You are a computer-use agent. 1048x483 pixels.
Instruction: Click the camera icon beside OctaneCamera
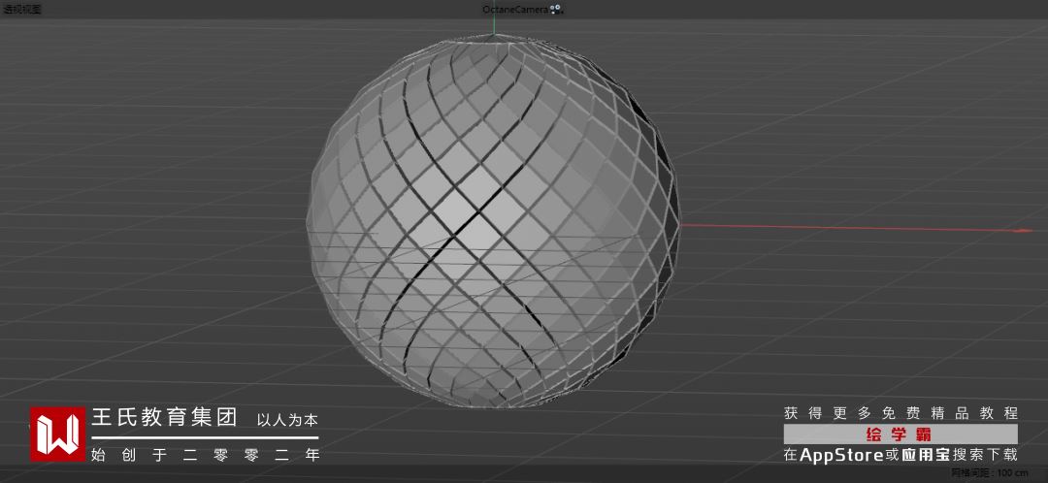[x=556, y=10]
